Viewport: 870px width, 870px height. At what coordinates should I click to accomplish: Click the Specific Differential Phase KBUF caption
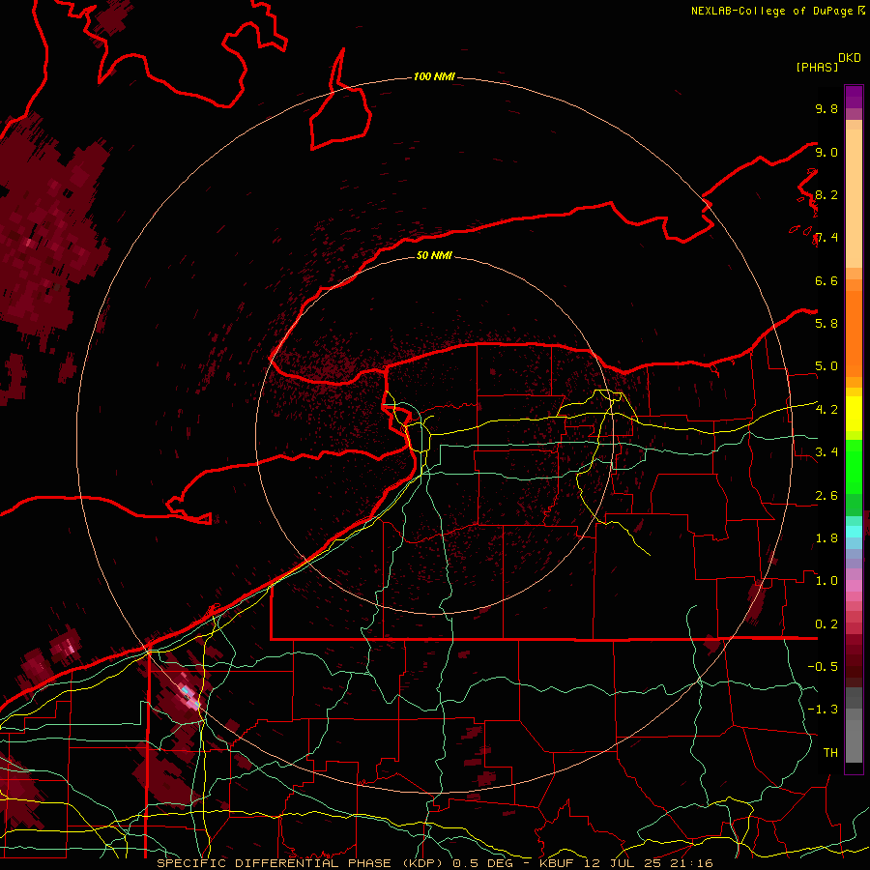(434, 863)
